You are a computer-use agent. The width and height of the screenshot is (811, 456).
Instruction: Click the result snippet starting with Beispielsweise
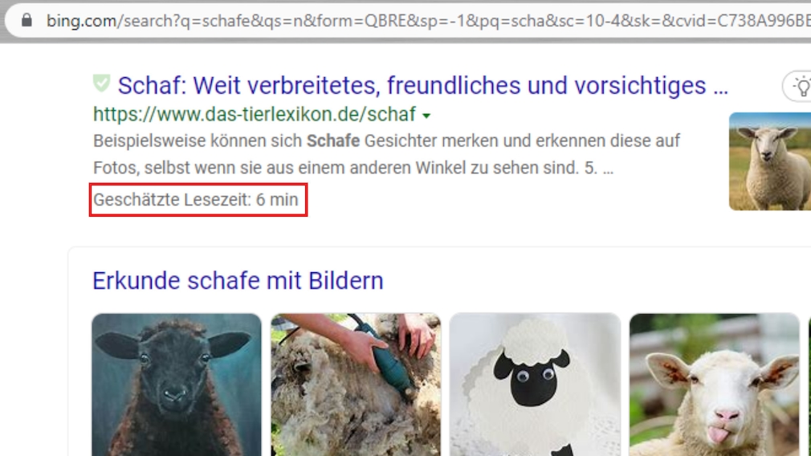tap(386, 154)
